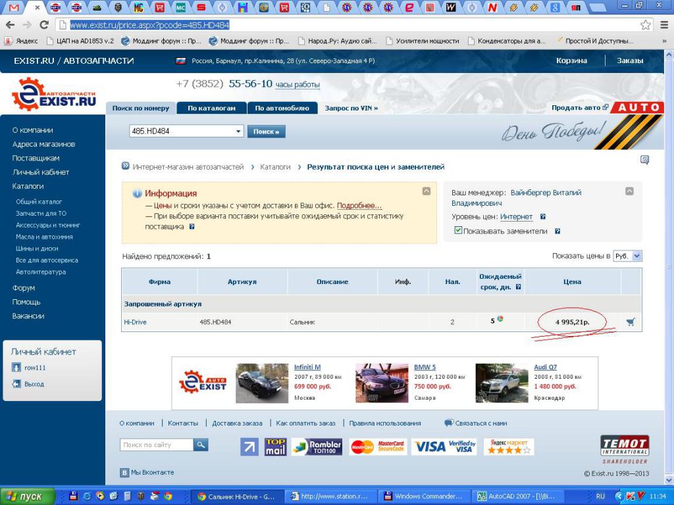The image size is (674, 505).
Task: Open Форум in sidebar
Action: pos(24,288)
